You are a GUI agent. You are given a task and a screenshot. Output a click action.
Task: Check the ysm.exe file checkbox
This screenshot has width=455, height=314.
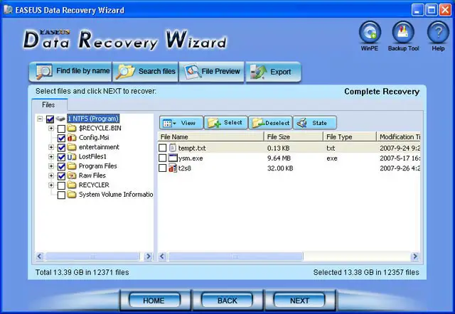click(163, 158)
